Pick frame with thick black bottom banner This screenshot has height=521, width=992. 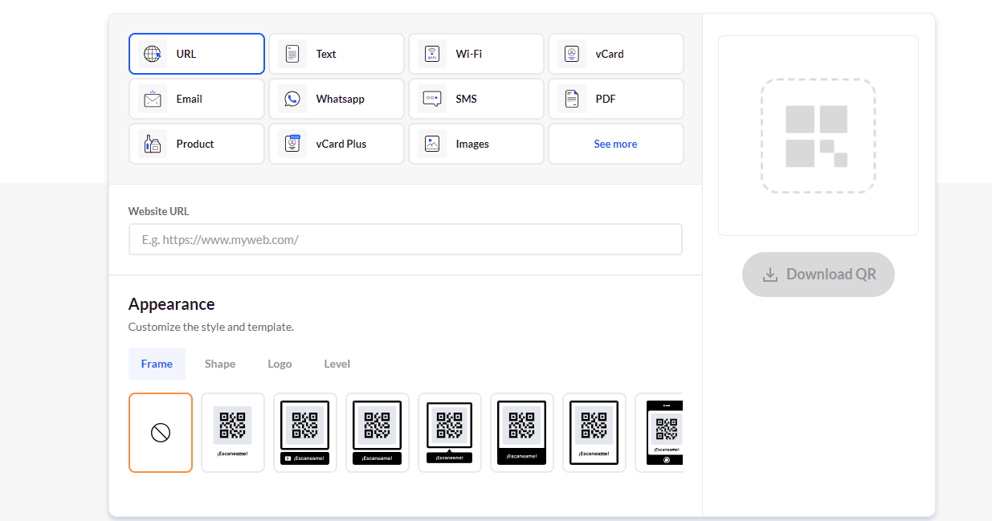(x=522, y=433)
